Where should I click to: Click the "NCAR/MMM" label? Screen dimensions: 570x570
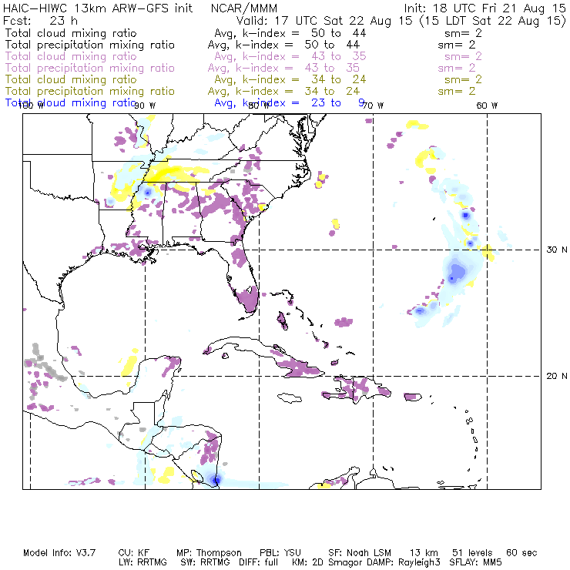click(x=244, y=8)
